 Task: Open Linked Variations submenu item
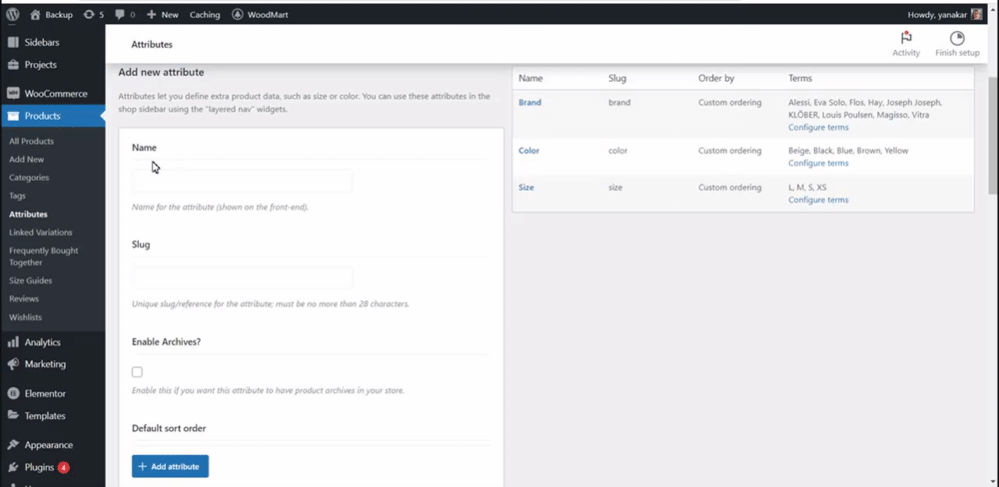[x=41, y=233]
